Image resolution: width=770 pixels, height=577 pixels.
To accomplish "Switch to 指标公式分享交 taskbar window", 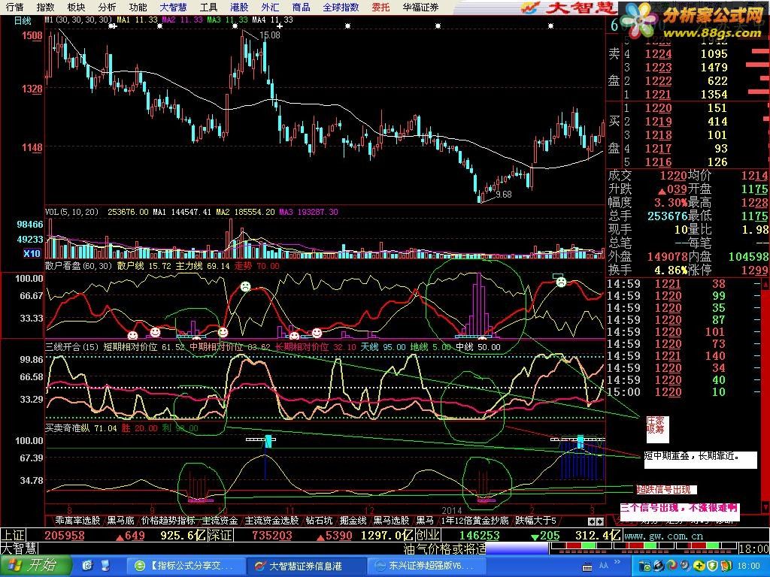I will pyautogui.click(x=185, y=566).
